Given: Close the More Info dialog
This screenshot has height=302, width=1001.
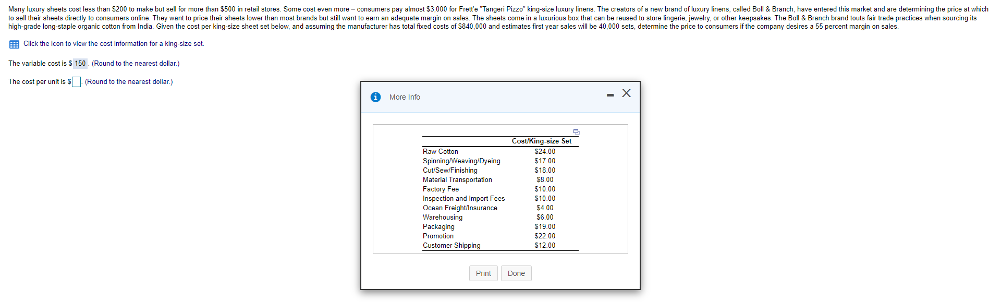Looking at the screenshot, I should 626,93.
